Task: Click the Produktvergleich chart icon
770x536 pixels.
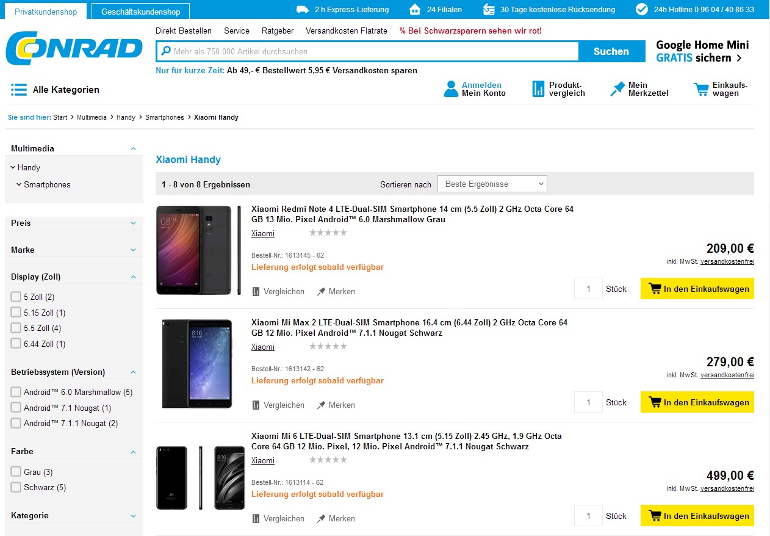Action: (538, 89)
